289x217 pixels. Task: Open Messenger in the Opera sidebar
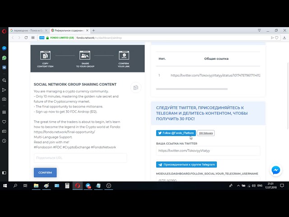4,48
